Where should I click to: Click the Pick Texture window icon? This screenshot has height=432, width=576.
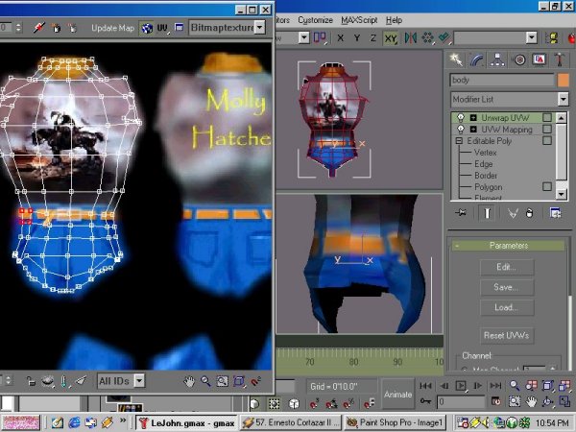[x=179, y=28]
